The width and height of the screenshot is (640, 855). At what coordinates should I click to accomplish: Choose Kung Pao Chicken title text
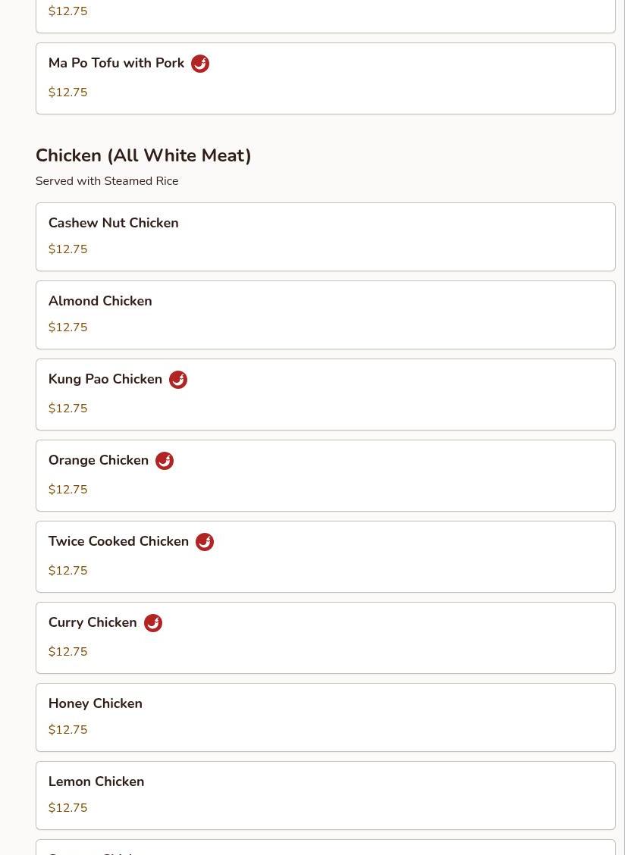click(105, 379)
